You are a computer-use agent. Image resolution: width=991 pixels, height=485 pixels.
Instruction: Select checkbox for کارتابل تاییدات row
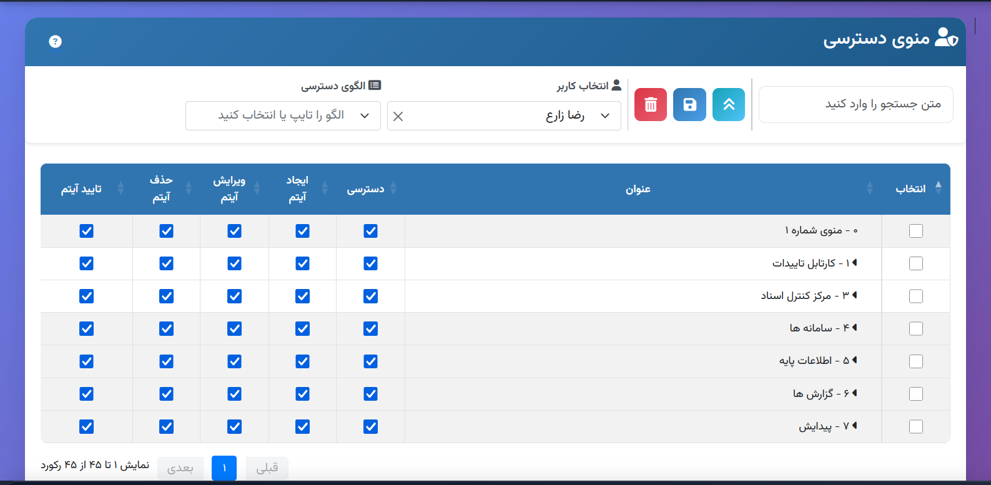[916, 263]
